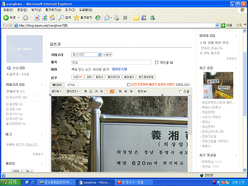The height and width of the screenshot is (186, 248).
Task: Click the underline 가 formatting icon
Action: tap(91, 91)
